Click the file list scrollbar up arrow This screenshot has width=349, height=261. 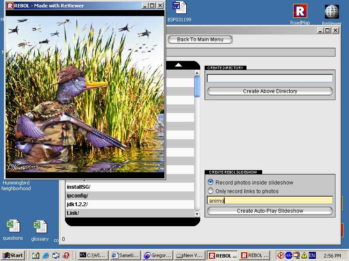(197, 73)
